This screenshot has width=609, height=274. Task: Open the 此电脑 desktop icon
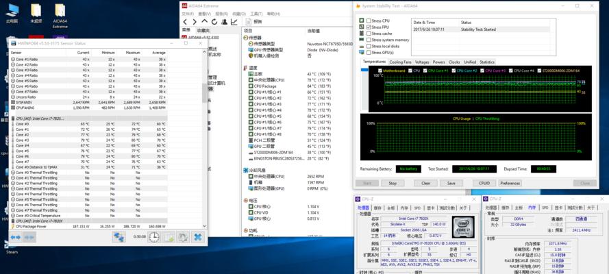[x=12, y=13]
